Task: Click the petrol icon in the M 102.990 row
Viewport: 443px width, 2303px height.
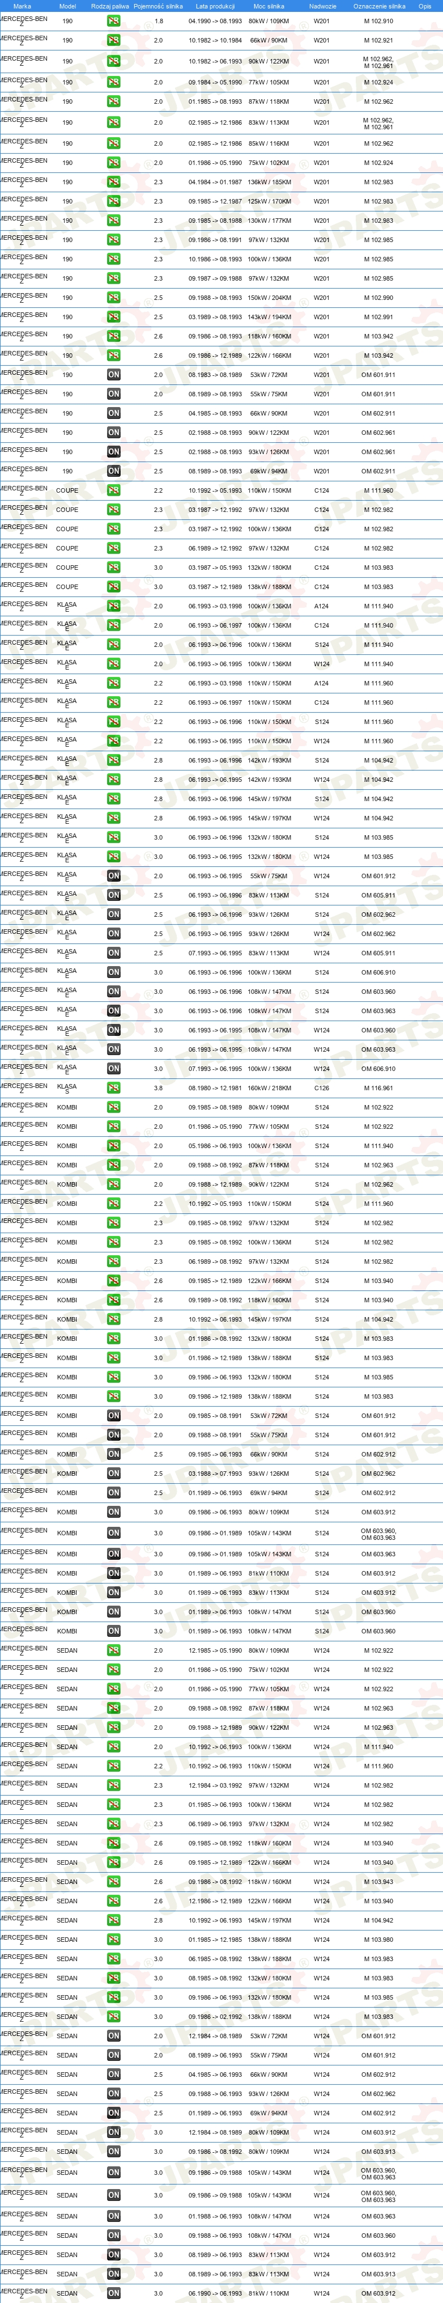Action: point(113,298)
